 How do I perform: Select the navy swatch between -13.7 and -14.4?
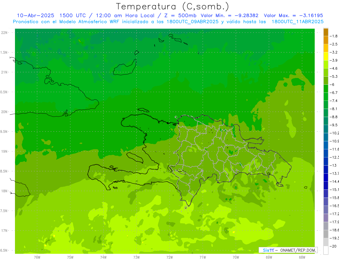[x=326, y=177]
